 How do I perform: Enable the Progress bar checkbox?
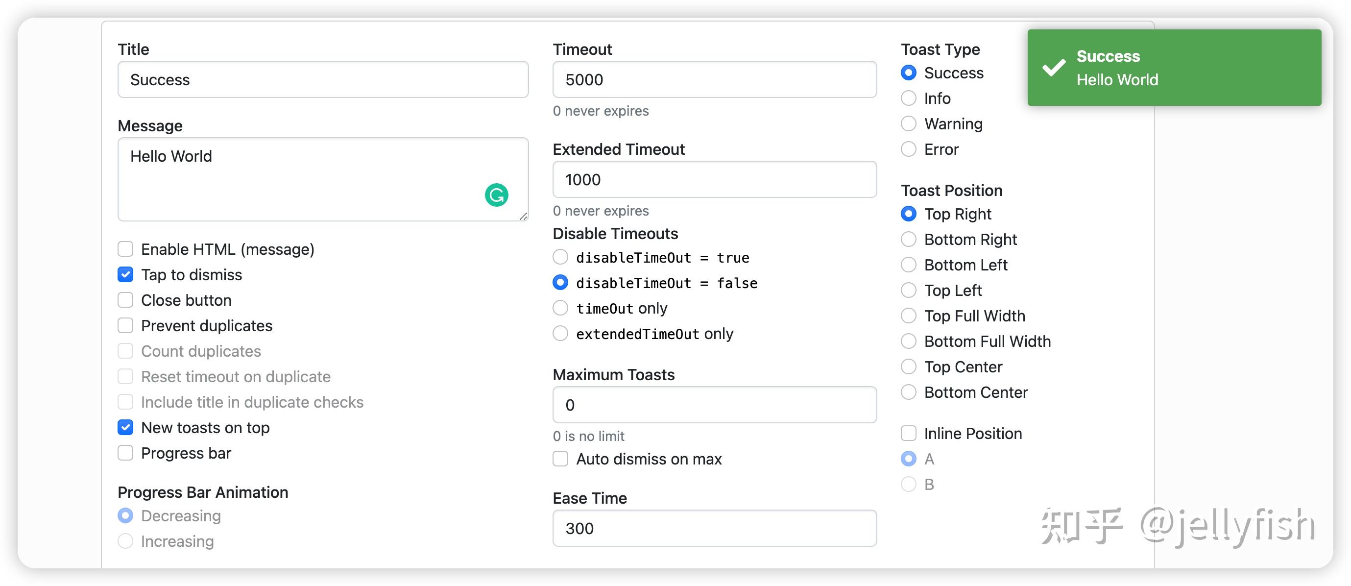[125, 453]
